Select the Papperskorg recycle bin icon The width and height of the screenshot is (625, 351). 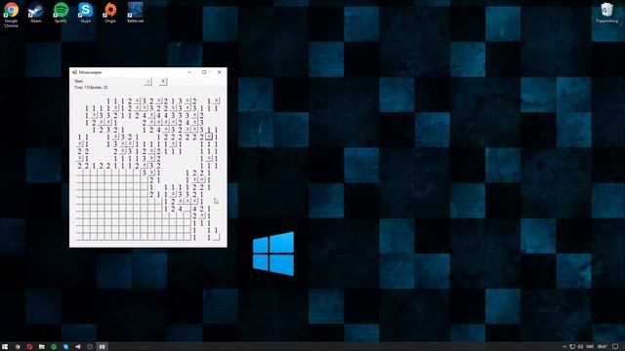point(607,13)
